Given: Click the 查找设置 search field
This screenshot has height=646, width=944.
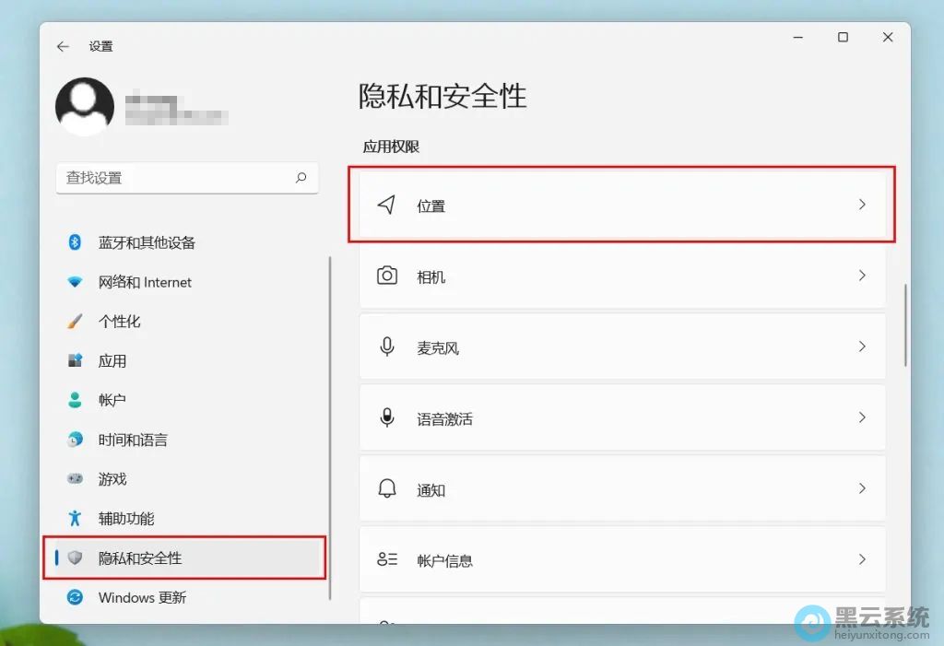Looking at the screenshot, I should coord(175,178).
